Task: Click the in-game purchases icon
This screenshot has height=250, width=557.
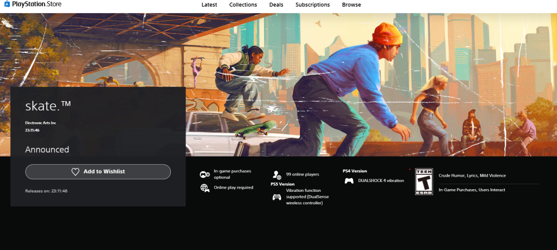Action: click(205, 174)
